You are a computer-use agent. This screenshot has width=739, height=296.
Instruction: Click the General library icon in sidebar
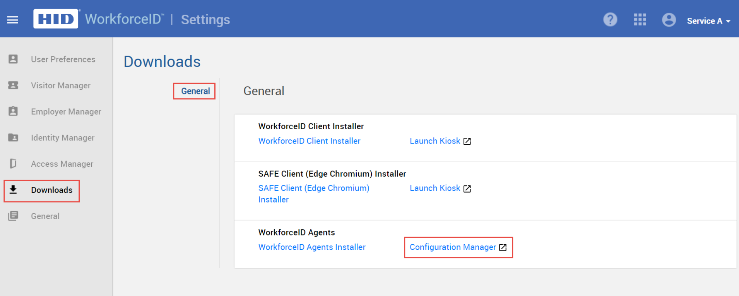(13, 216)
